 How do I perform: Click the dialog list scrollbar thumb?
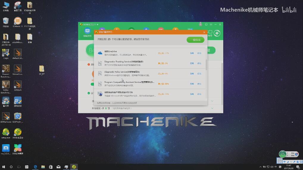click(x=206, y=65)
